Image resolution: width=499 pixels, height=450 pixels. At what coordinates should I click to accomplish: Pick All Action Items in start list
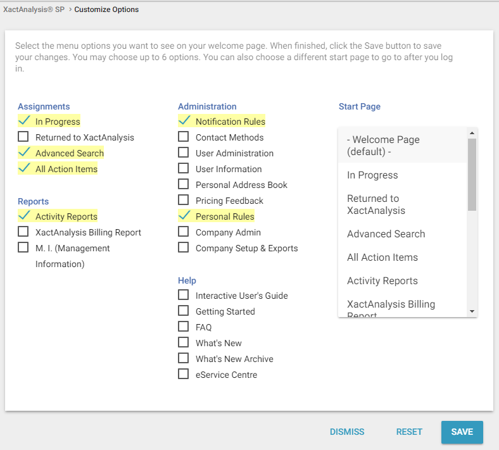[382, 257]
